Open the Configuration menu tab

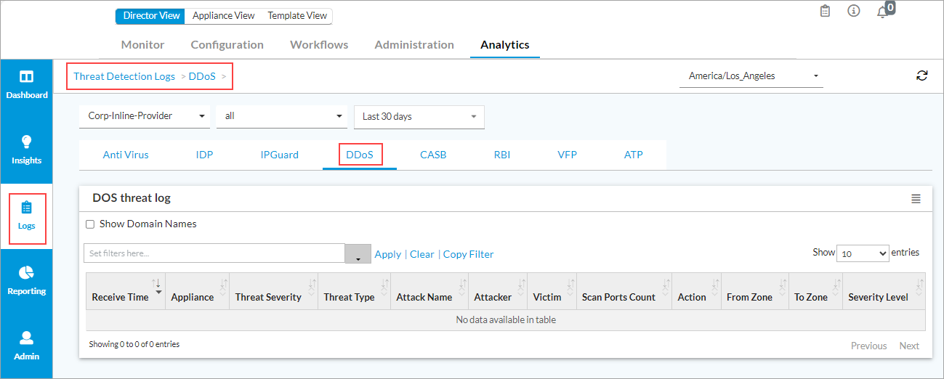pos(227,45)
